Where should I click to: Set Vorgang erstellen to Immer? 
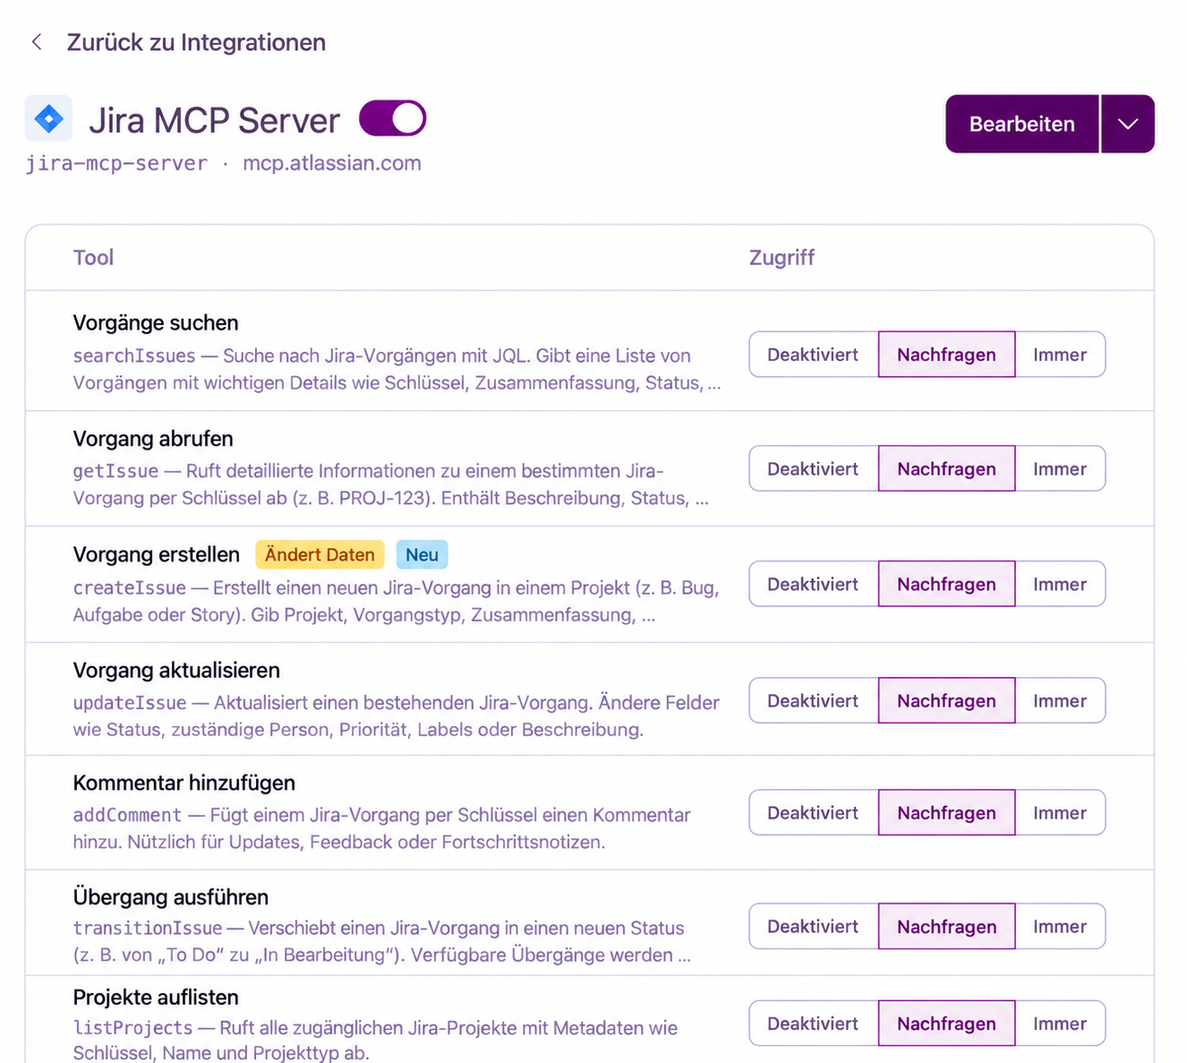[x=1060, y=584]
